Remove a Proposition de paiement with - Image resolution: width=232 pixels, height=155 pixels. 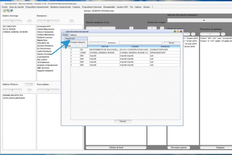[223, 34]
